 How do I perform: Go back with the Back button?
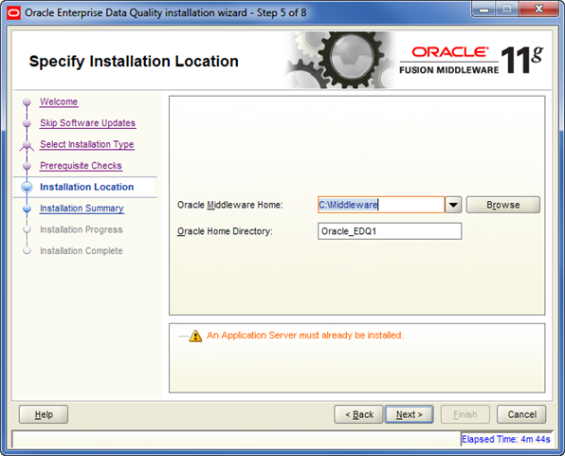[x=359, y=414]
